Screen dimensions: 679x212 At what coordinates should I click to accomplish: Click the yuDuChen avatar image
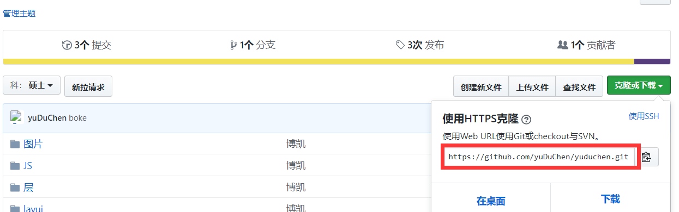pyautogui.click(x=16, y=117)
